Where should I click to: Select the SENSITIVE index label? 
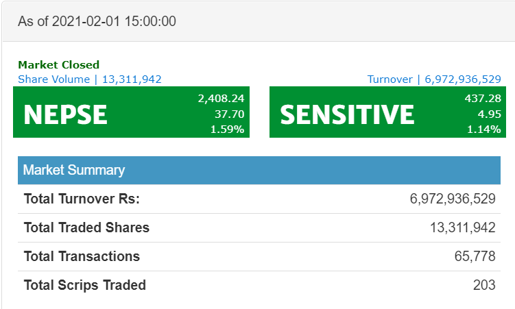(347, 114)
